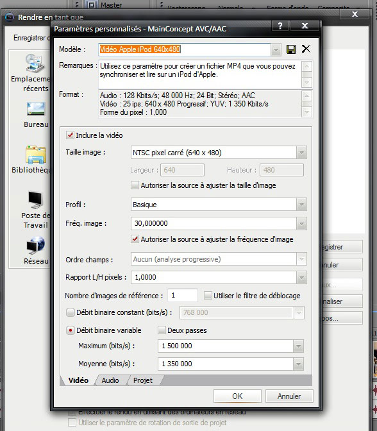Image resolution: width=377 pixels, height=431 pixels.
Task: Delete the template with the X icon
Action: click(306, 49)
